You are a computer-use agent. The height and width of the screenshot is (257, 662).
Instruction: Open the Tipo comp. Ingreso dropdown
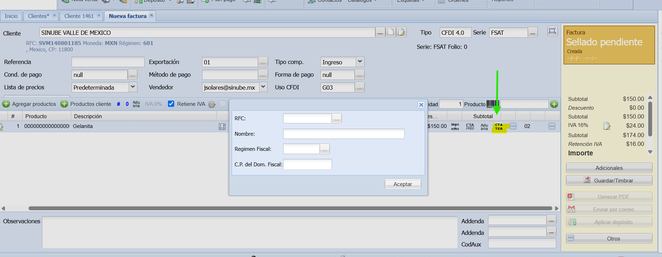tap(360, 62)
